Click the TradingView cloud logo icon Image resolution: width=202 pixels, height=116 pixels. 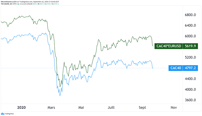[2, 114]
